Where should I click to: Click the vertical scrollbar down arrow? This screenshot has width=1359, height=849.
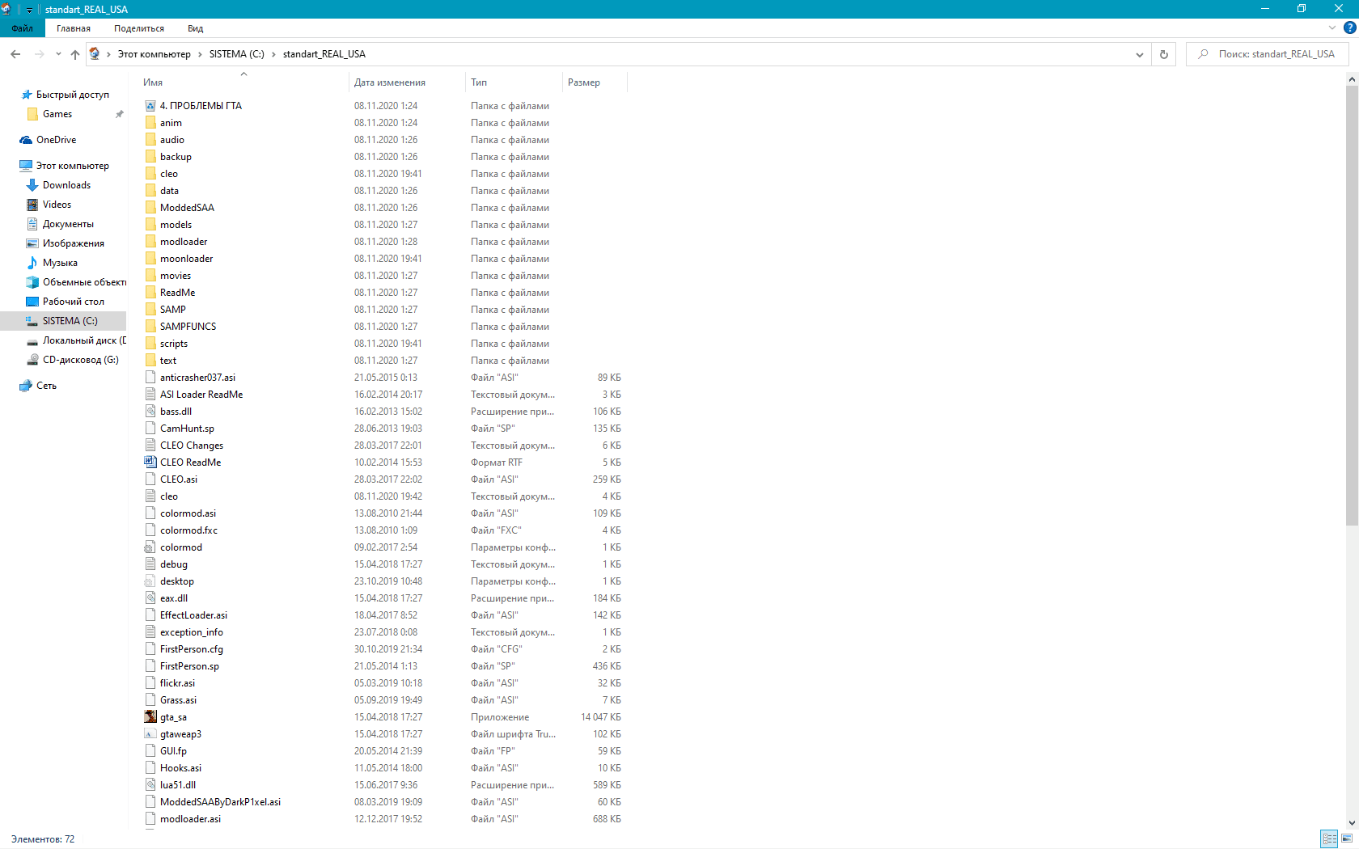click(x=1352, y=823)
